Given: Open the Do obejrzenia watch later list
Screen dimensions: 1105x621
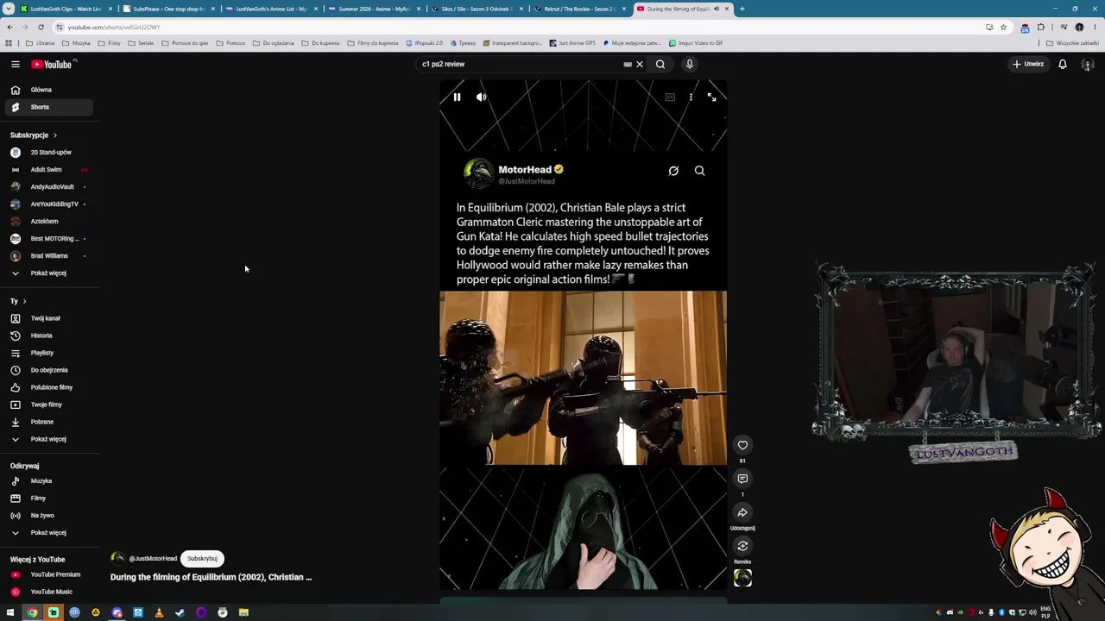Looking at the screenshot, I should 47,370.
